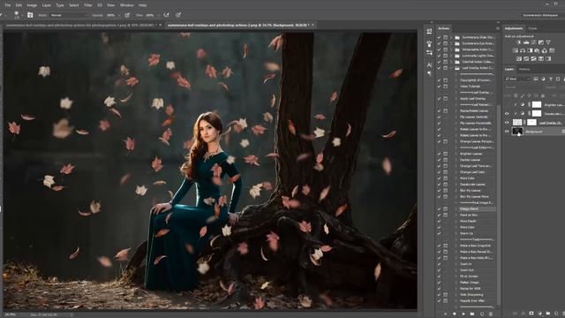Select the Layers panel tab
The width and height of the screenshot is (565, 318).
pos(509,69)
